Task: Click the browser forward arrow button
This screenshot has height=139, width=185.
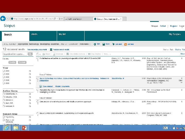Action: click(8, 19)
